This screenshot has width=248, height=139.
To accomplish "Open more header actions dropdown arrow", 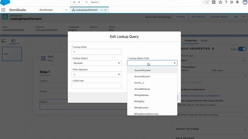I will tap(244, 17).
